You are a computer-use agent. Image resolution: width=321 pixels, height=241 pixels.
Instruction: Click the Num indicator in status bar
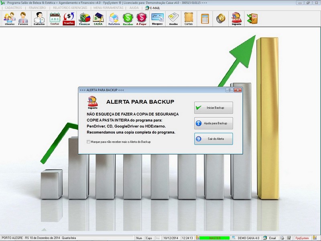139,238
